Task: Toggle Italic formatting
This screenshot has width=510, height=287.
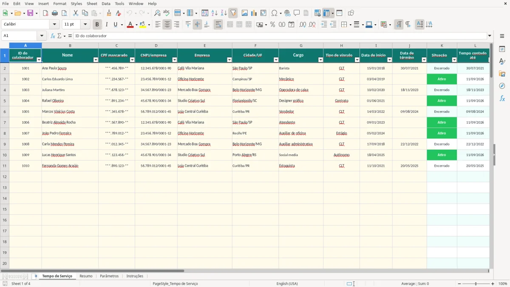Action: pyautogui.click(x=107, y=25)
